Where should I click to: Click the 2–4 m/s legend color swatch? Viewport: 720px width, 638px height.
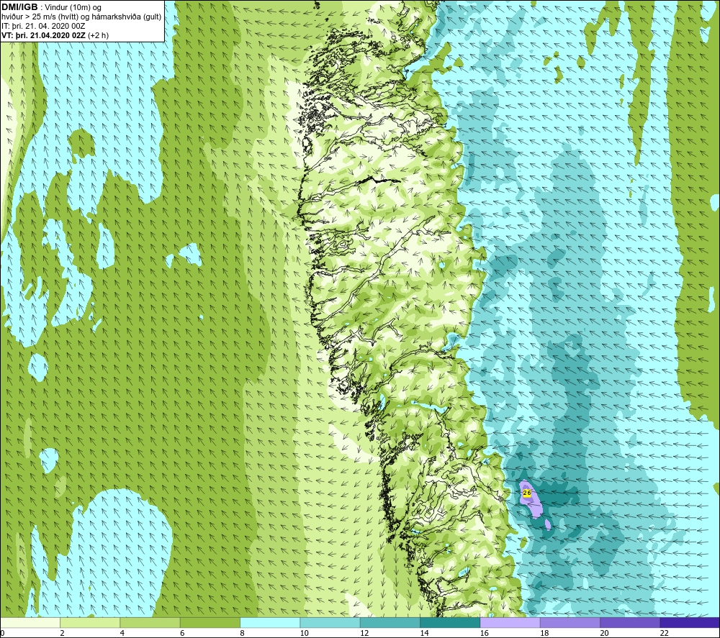[x=90, y=622]
